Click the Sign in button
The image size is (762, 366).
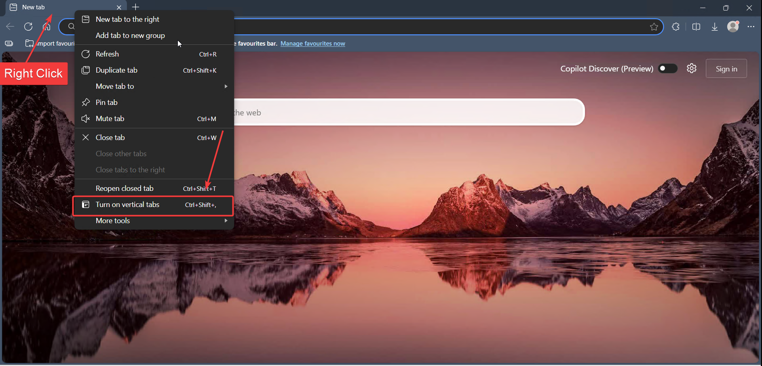point(726,68)
